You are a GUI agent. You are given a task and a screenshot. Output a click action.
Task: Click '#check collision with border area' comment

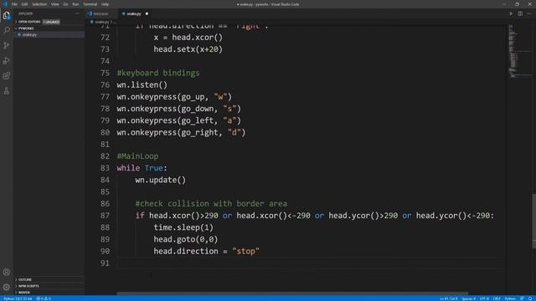click(x=211, y=203)
